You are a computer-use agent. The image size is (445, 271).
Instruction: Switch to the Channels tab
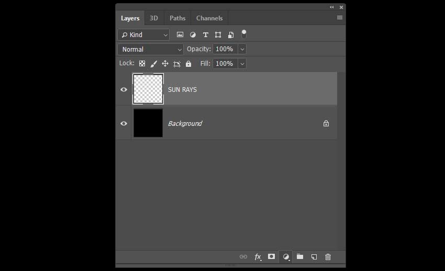(209, 18)
